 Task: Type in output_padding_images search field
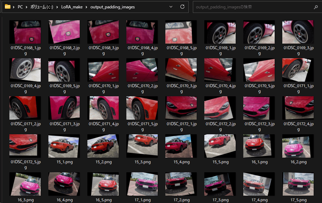[x=251, y=7]
